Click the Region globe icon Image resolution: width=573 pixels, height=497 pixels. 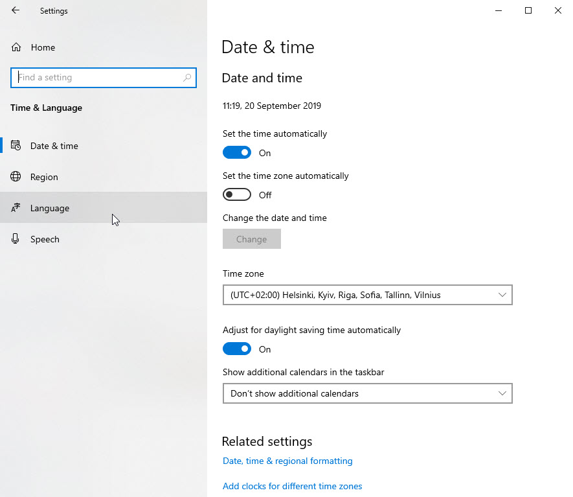pos(16,177)
